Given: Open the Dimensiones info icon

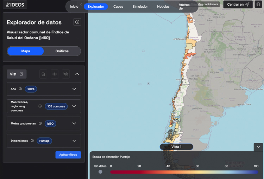Looking at the screenshot, I should tap(32, 141).
